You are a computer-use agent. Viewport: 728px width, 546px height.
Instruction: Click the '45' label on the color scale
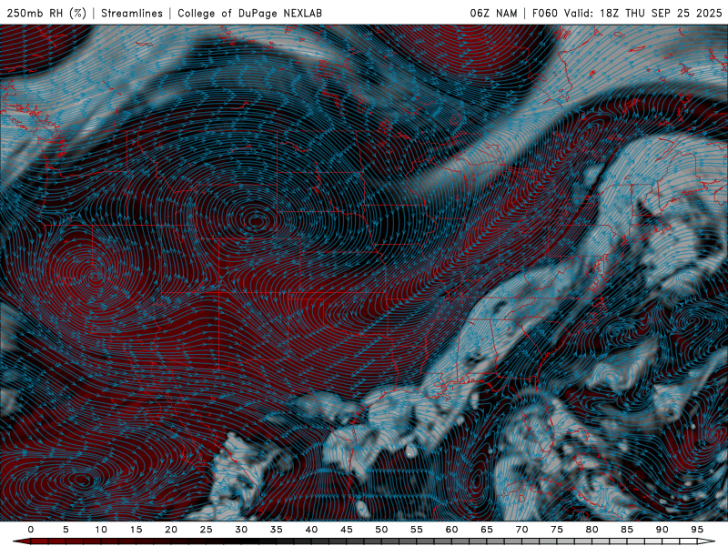346,530
